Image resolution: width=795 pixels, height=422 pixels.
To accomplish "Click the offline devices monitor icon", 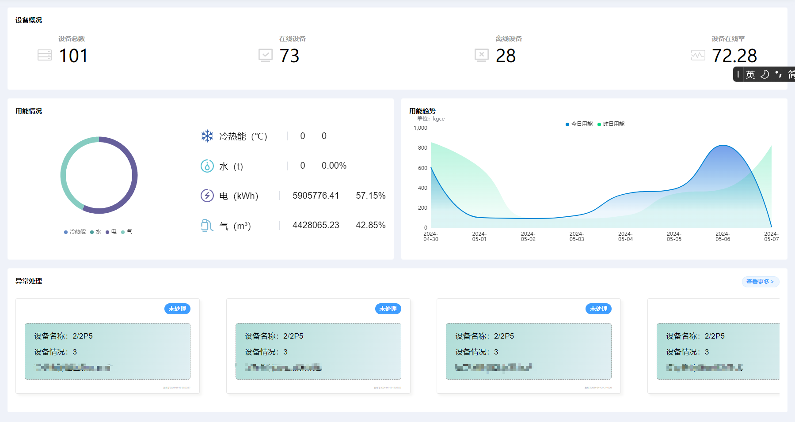I will click(482, 55).
